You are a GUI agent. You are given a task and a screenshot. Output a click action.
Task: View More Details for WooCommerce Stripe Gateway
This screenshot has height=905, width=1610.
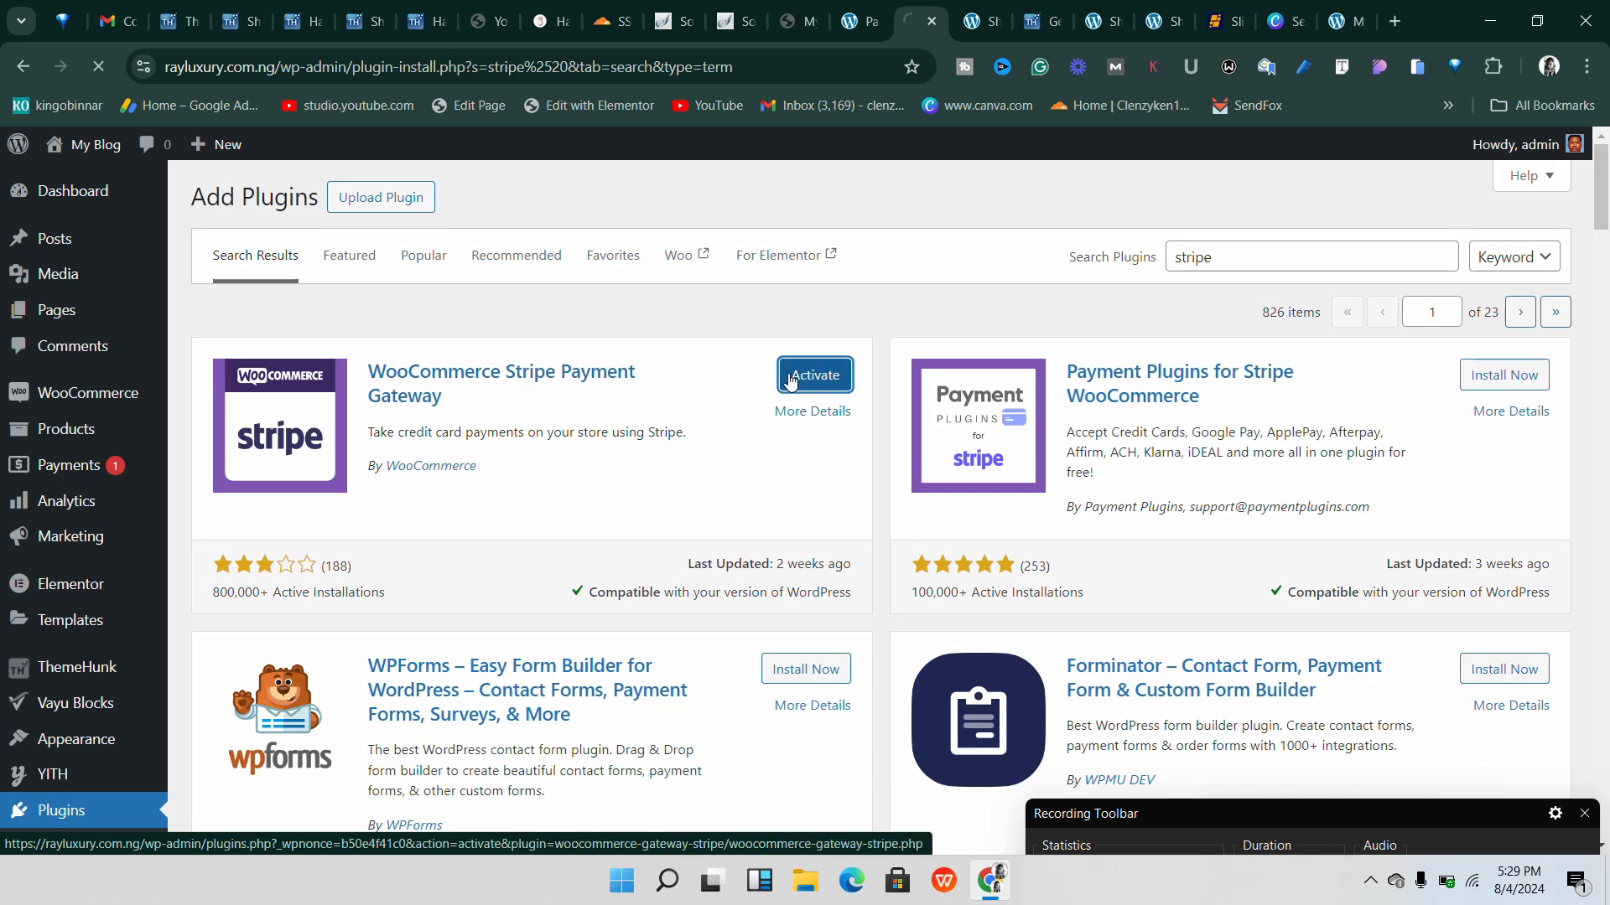[x=813, y=411]
